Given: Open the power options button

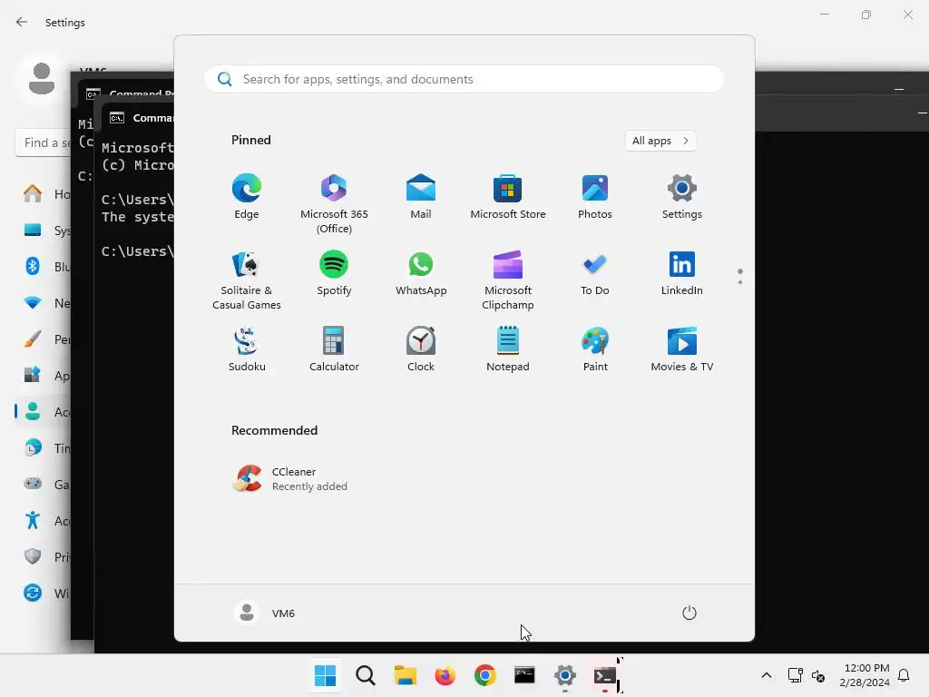Looking at the screenshot, I should [x=689, y=613].
